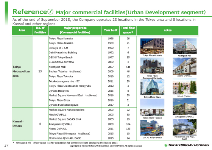Click the 'No. of facilities' column header

(40, 31)
